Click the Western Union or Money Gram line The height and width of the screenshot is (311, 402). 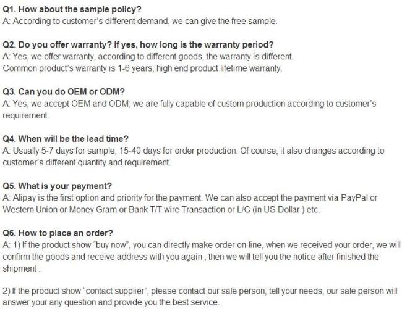161,209
